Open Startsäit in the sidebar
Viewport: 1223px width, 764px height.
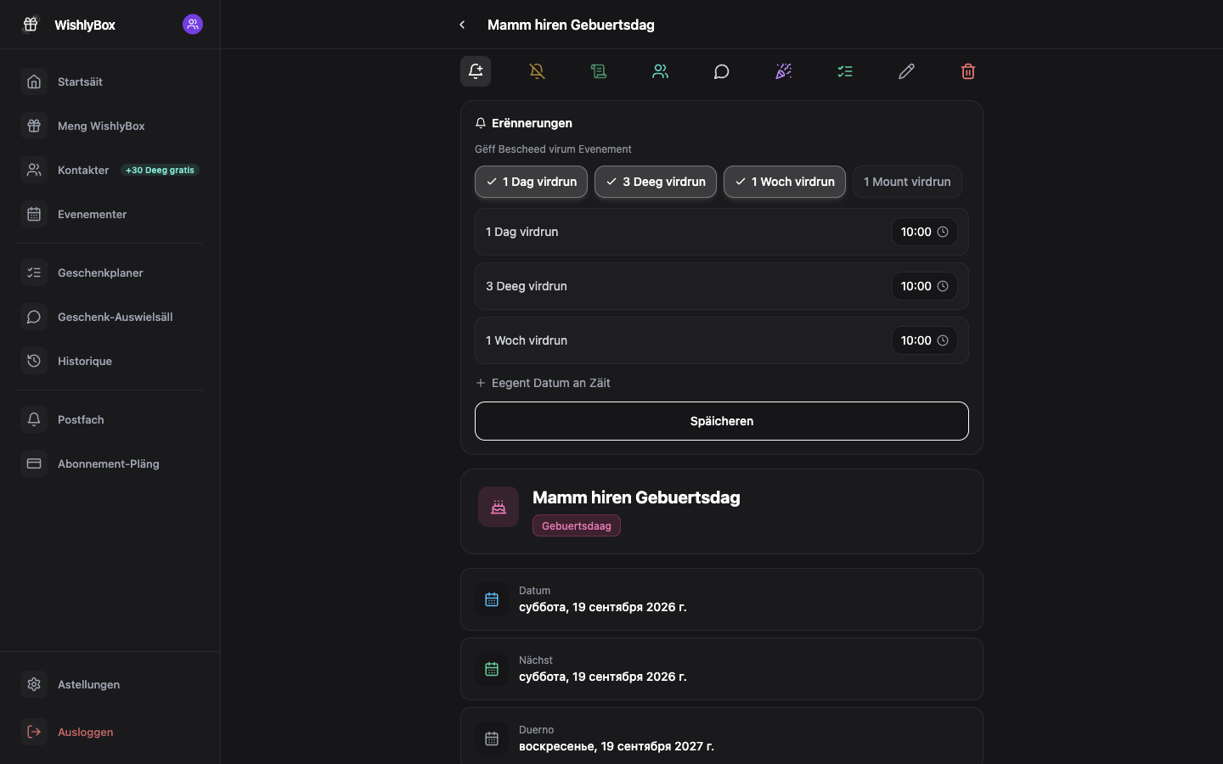click(110, 81)
